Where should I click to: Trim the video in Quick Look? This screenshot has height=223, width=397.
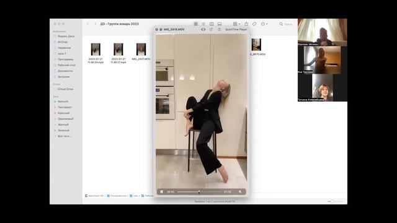(x=203, y=30)
